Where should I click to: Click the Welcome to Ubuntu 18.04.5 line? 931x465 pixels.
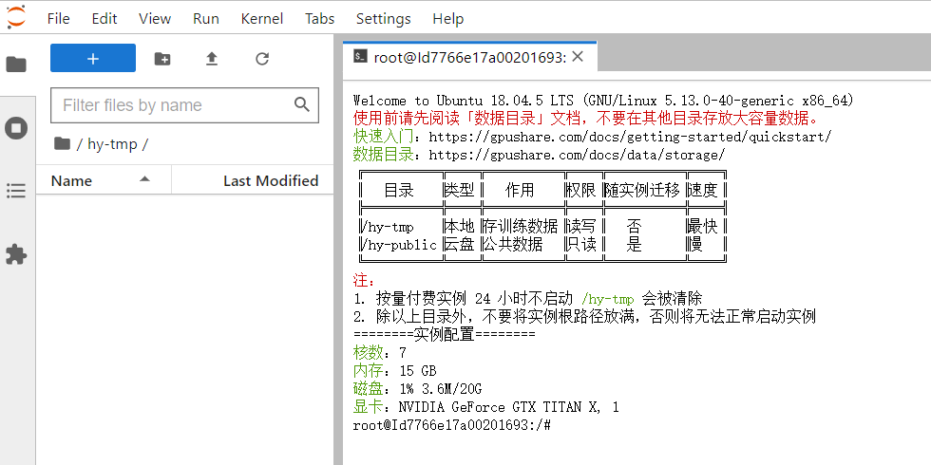[604, 101]
